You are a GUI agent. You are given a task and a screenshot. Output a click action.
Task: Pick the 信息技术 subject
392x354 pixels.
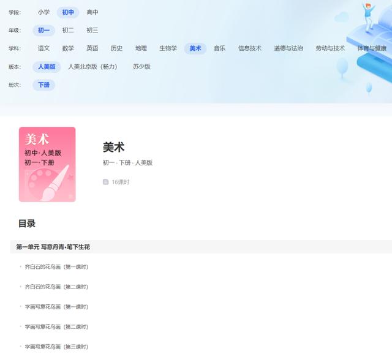(249, 48)
